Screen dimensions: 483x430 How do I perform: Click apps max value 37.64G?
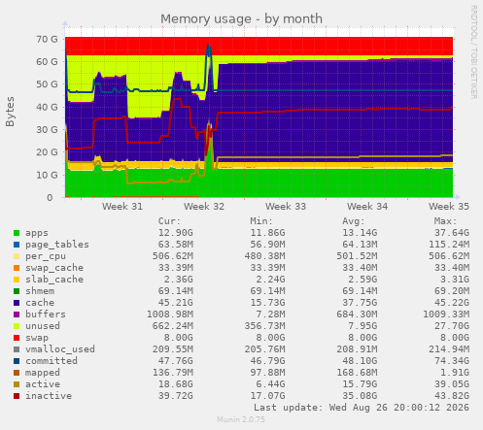[x=452, y=233]
